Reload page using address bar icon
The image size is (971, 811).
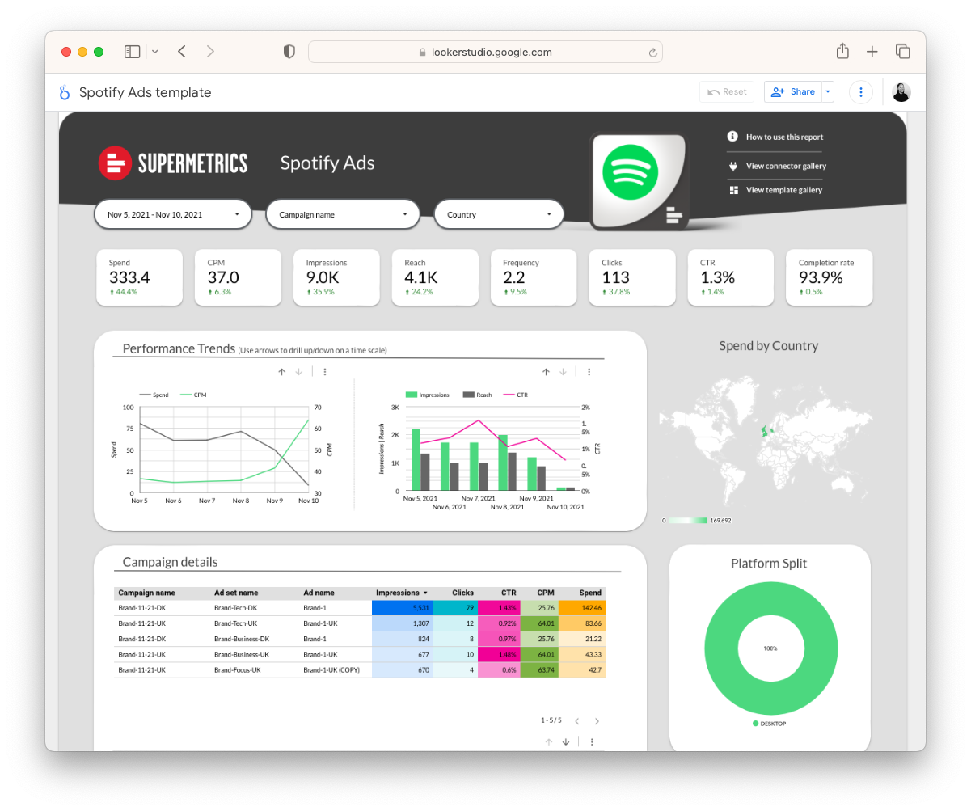pyautogui.click(x=652, y=53)
